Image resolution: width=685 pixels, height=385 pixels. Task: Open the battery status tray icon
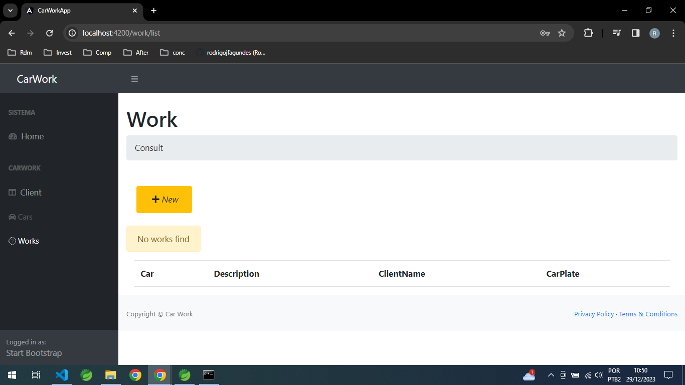click(575, 375)
